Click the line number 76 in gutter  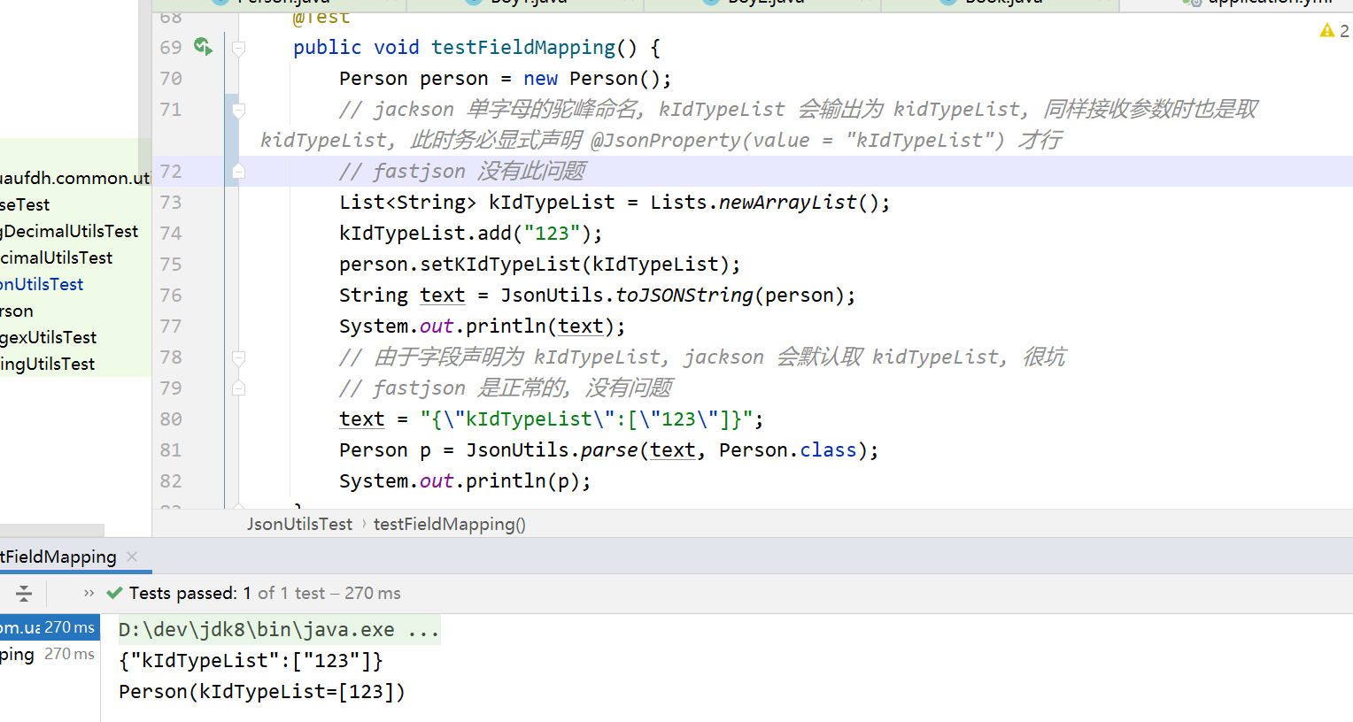171,296
